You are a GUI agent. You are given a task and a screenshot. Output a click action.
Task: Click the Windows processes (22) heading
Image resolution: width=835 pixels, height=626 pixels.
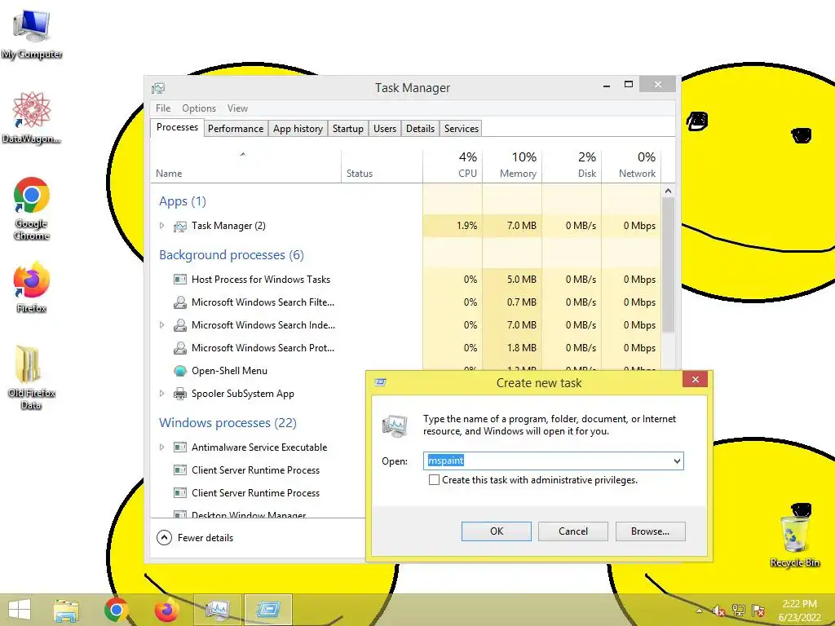pyautogui.click(x=228, y=423)
